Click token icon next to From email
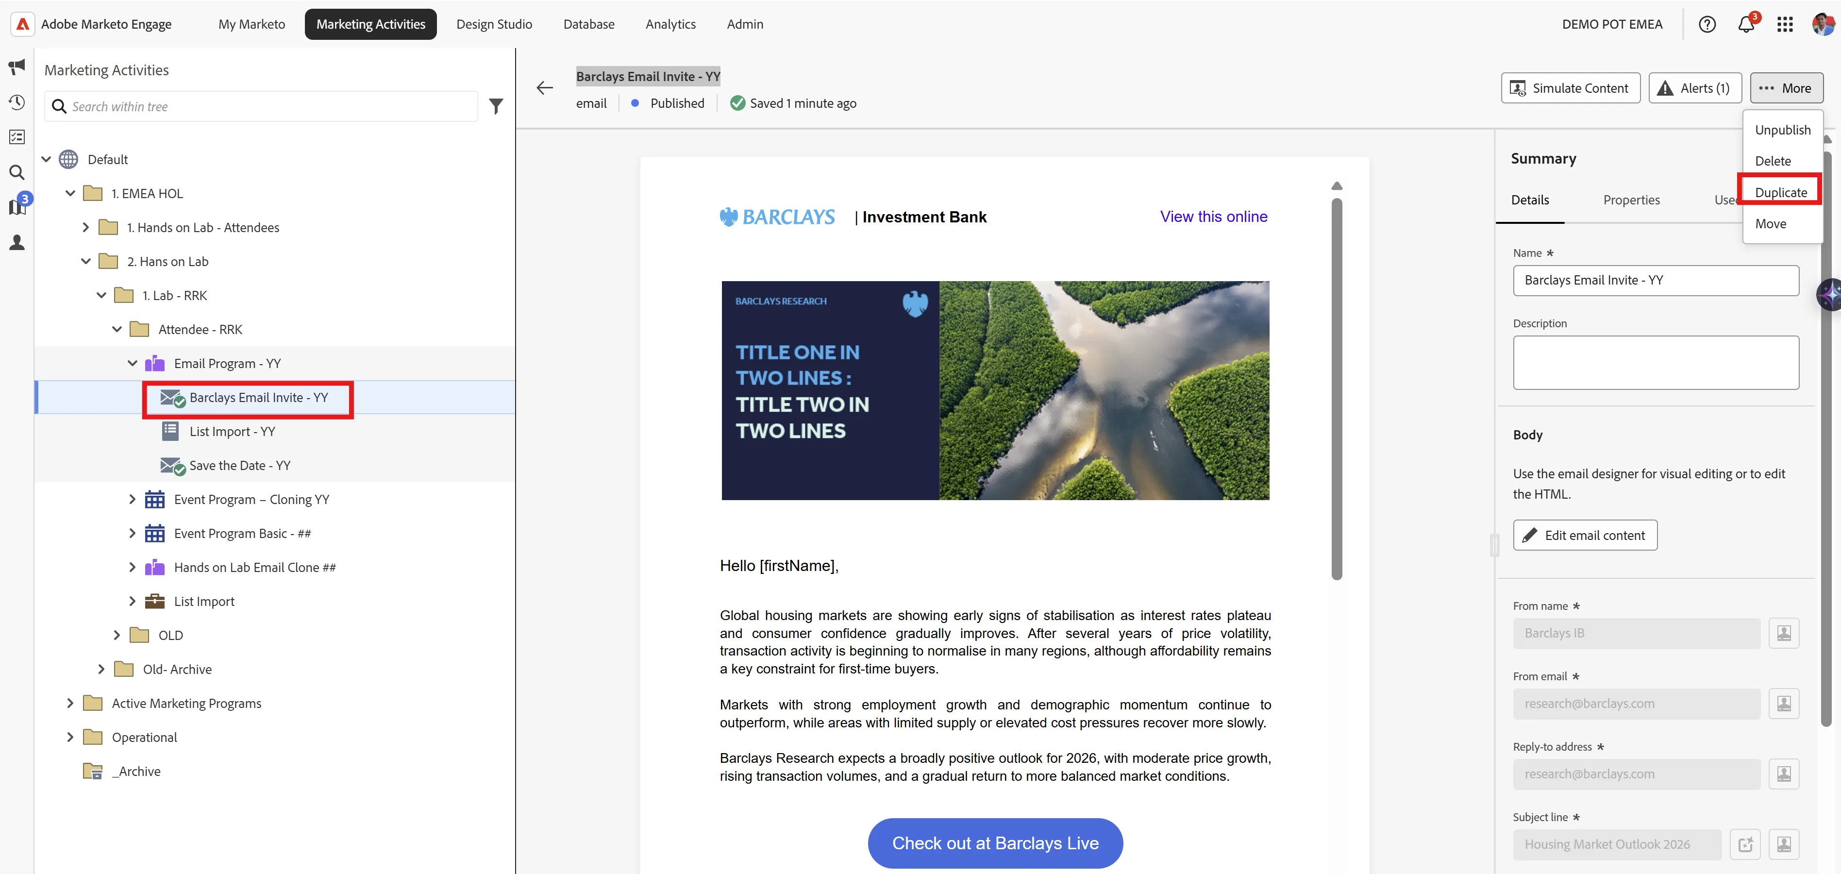This screenshot has width=1841, height=874. [1784, 703]
